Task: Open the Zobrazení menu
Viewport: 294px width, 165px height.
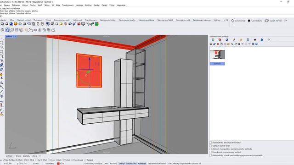Action: [x=16, y=5]
